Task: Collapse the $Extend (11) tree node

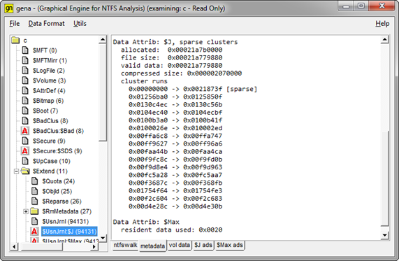Action: click(16, 171)
